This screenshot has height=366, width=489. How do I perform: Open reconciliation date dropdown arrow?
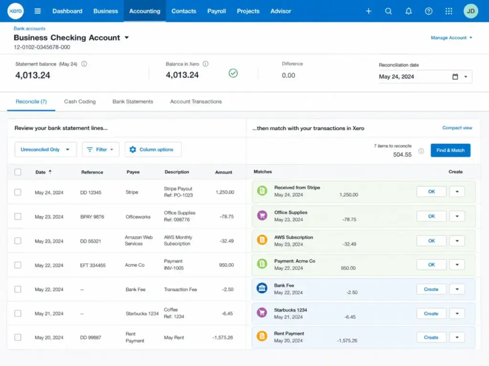point(466,77)
